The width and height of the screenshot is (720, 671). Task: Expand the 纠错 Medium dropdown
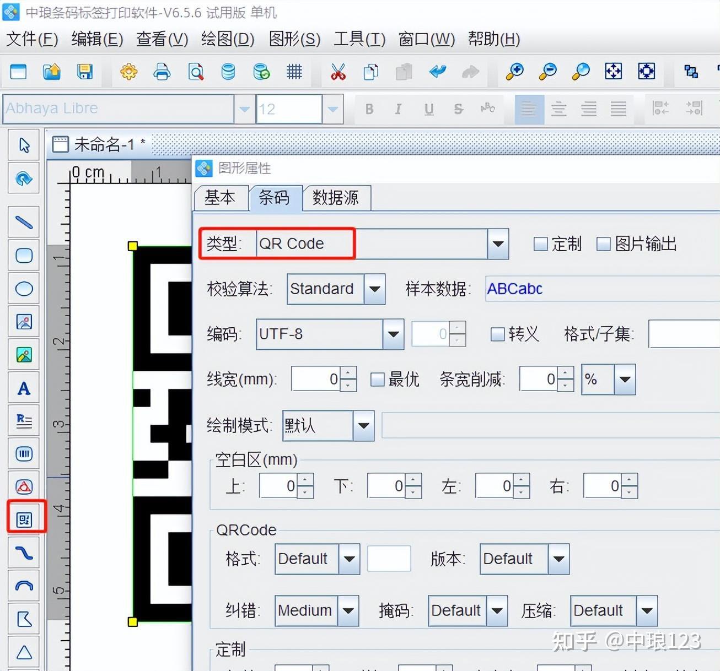coord(348,611)
